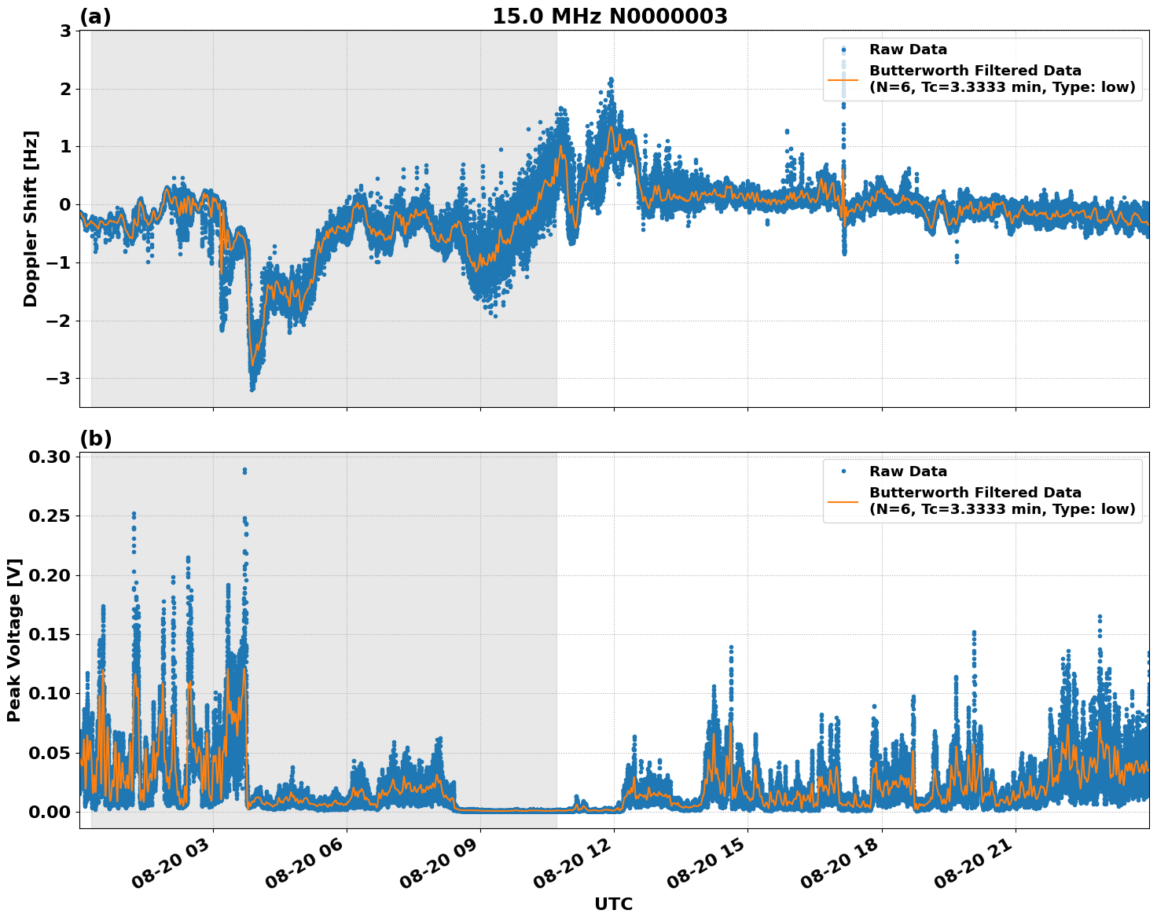The width and height of the screenshot is (1157, 921).
Task: Click the orange line icon in panel (a) legend
Action: point(843,79)
